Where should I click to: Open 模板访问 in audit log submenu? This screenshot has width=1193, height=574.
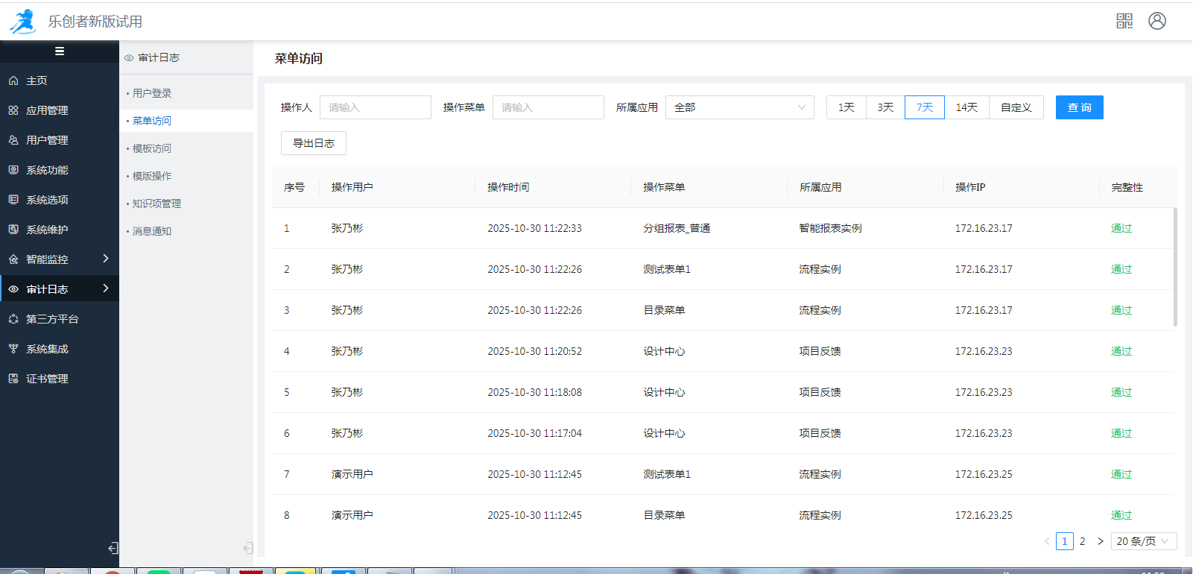pyautogui.click(x=152, y=148)
